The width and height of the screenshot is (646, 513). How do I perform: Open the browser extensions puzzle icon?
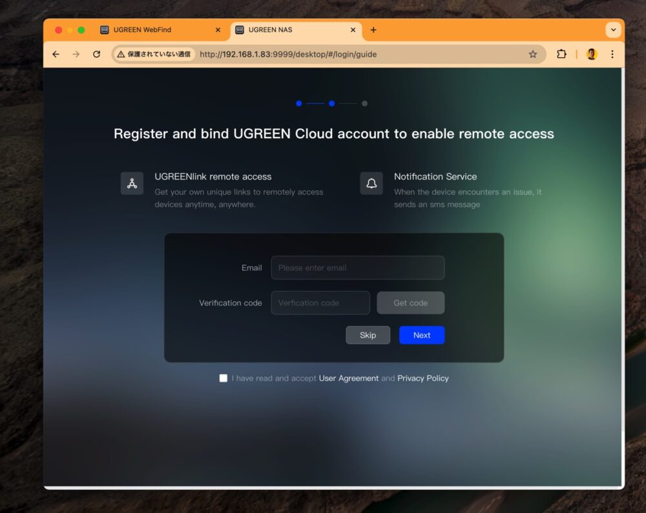coord(561,54)
